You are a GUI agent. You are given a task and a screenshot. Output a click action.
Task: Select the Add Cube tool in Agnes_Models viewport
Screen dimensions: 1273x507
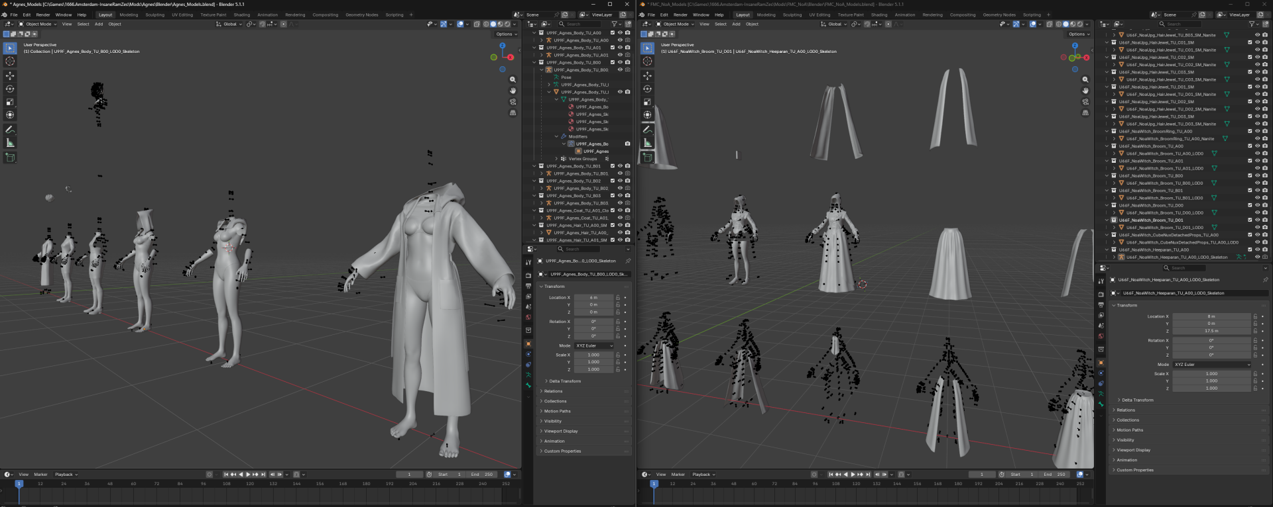[x=10, y=158]
